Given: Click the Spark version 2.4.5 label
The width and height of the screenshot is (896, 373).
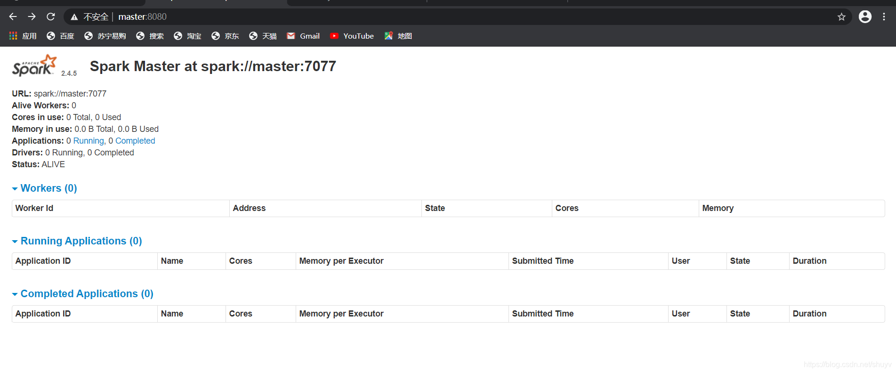Looking at the screenshot, I should 69,73.
